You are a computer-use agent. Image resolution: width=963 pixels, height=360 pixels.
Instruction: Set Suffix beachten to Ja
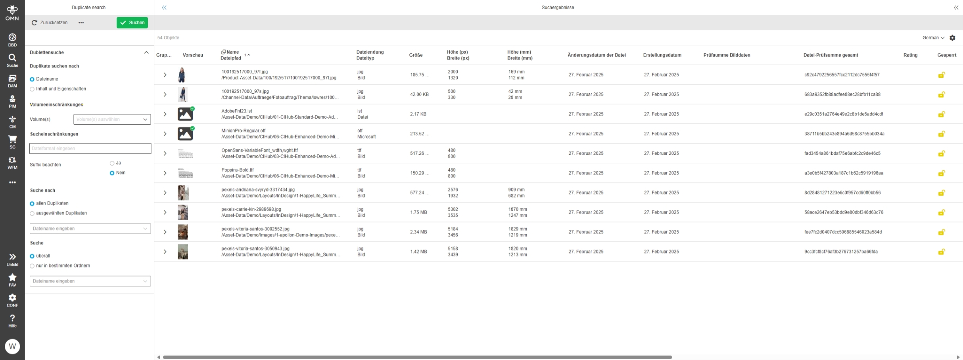coord(112,163)
